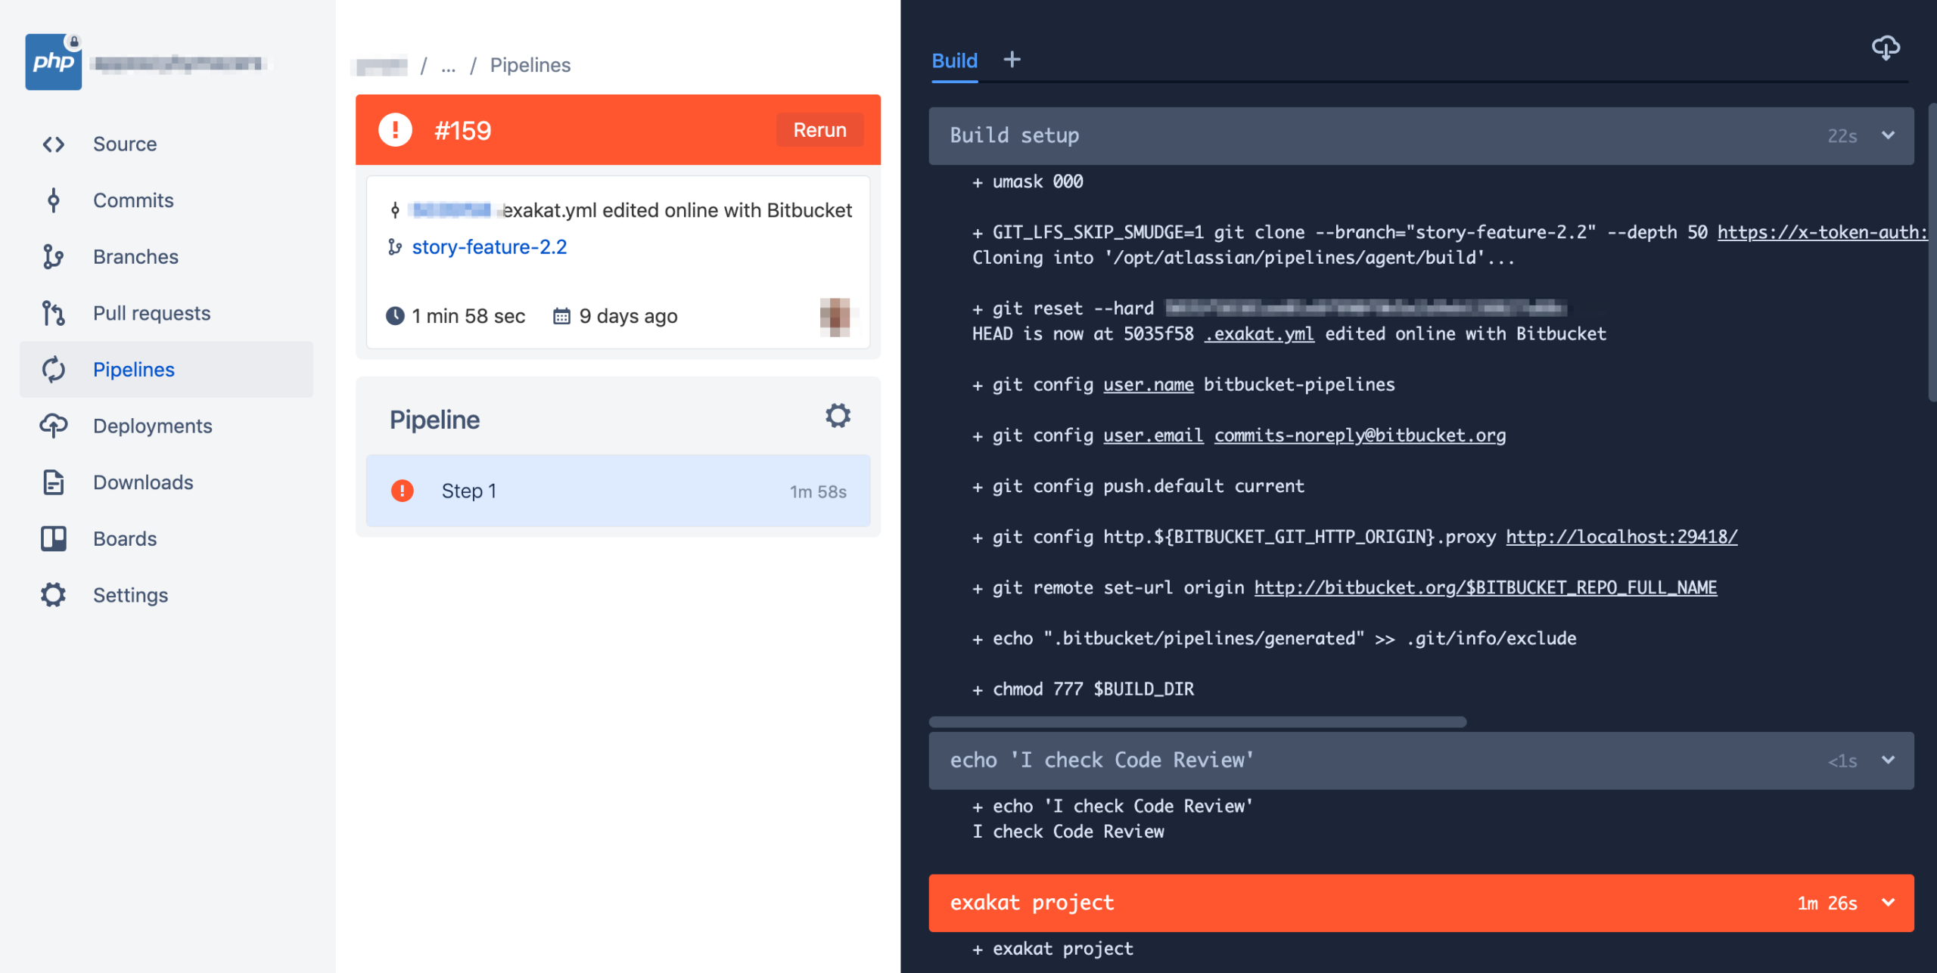This screenshot has height=973, width=1937.
Task: Click the commit icon beside exakat.yml message
Action: pos(395,210)
